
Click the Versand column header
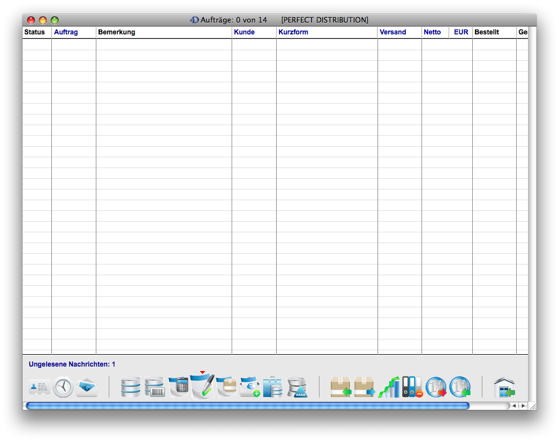[x=393, y=32]
